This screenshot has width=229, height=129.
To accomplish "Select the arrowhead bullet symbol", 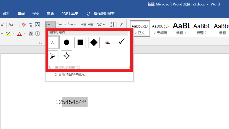I will (53, 56).
